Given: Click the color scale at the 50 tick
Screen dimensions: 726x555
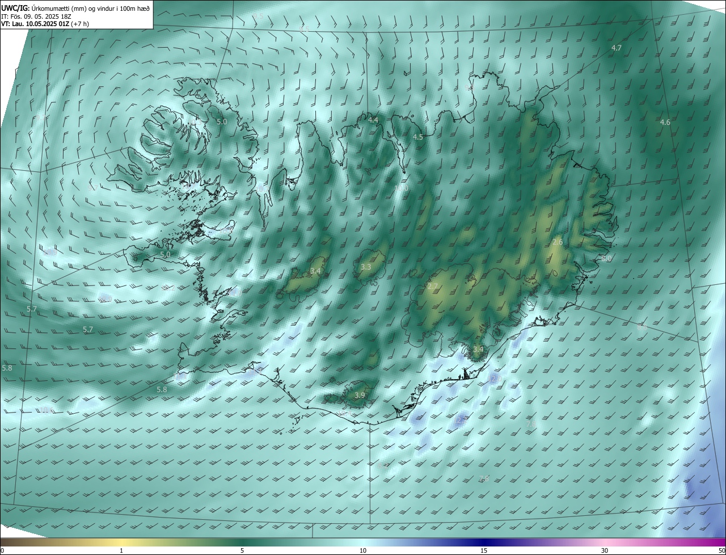Looking at the screenshot, I should click(x=721, y=550).
